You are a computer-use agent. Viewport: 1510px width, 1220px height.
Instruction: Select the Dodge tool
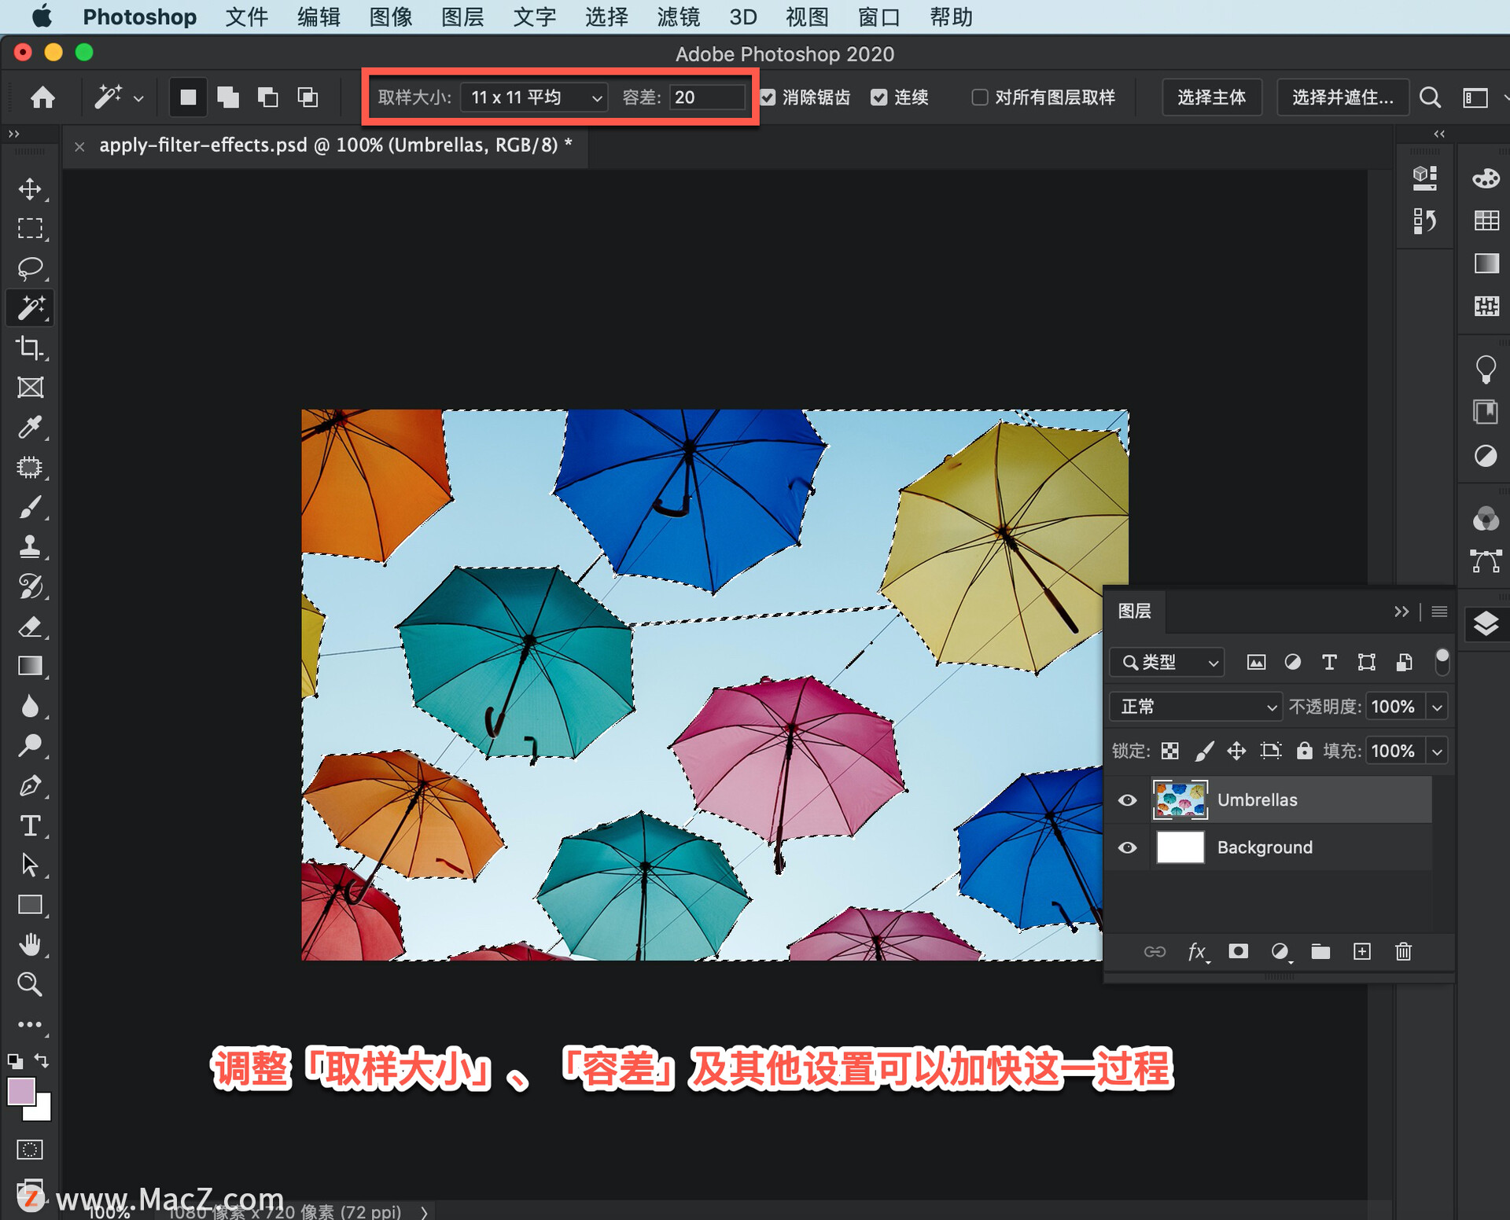click(30, 745)
